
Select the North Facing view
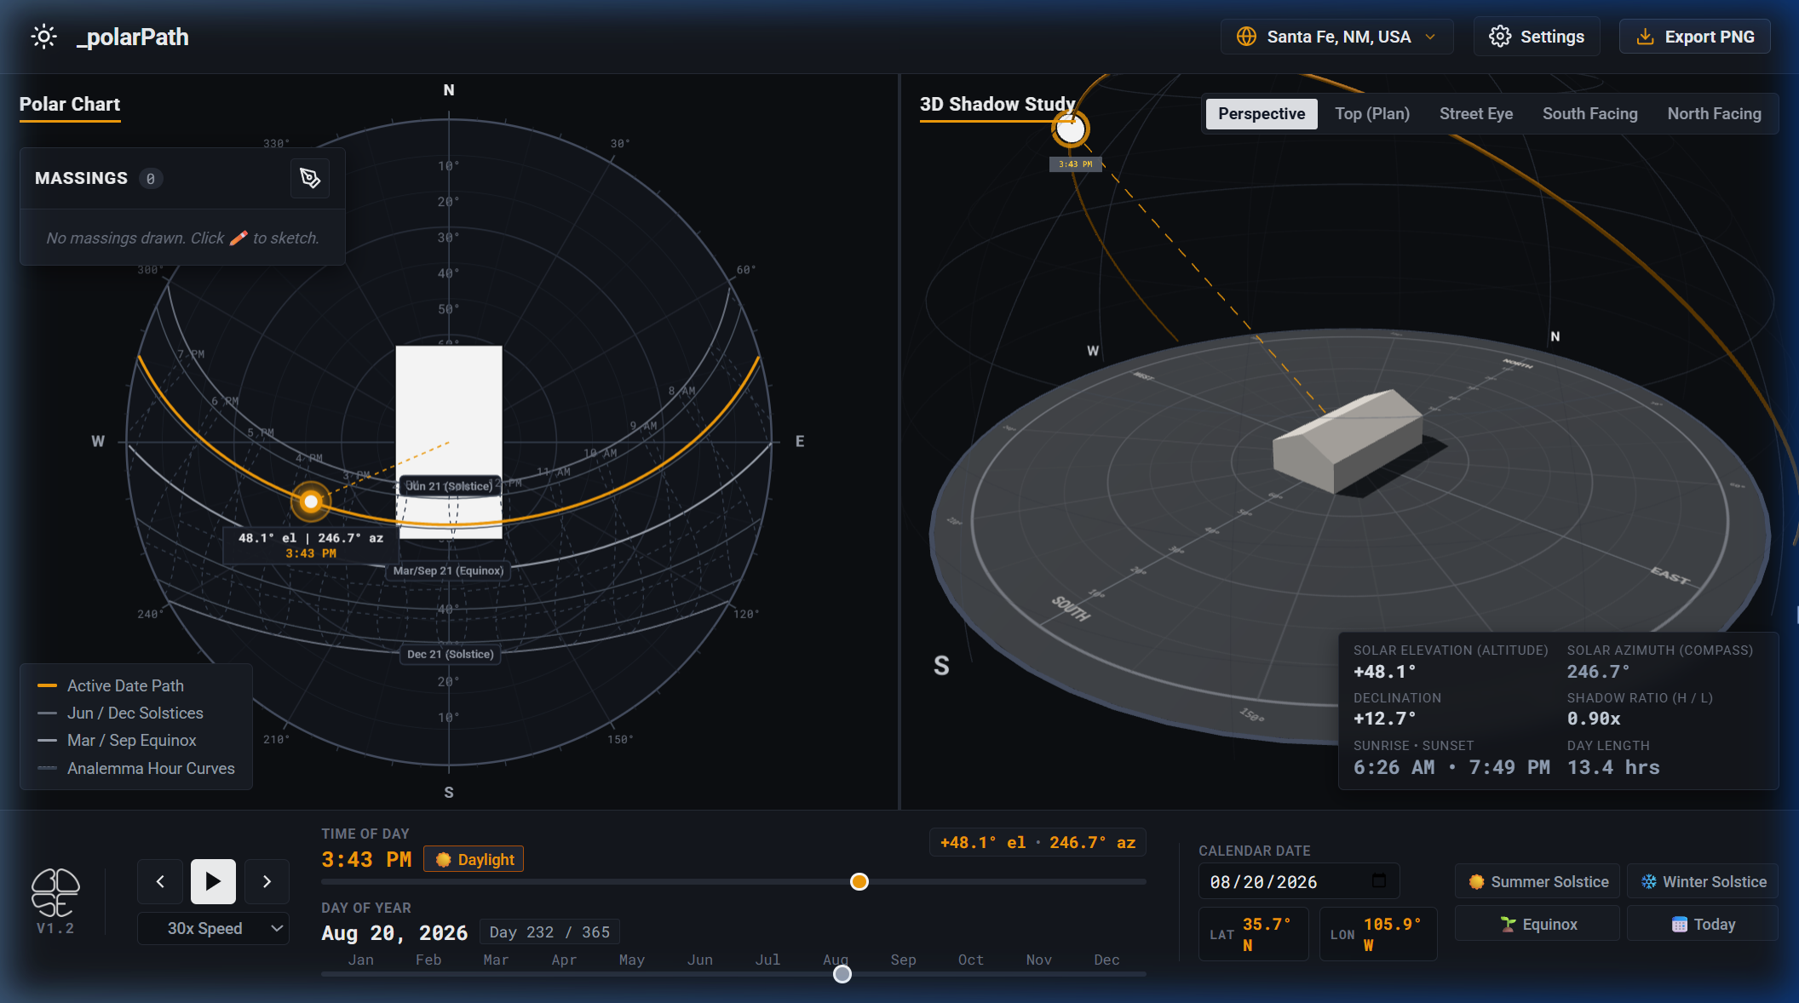pyautogui.click(x=1714, y=114)
